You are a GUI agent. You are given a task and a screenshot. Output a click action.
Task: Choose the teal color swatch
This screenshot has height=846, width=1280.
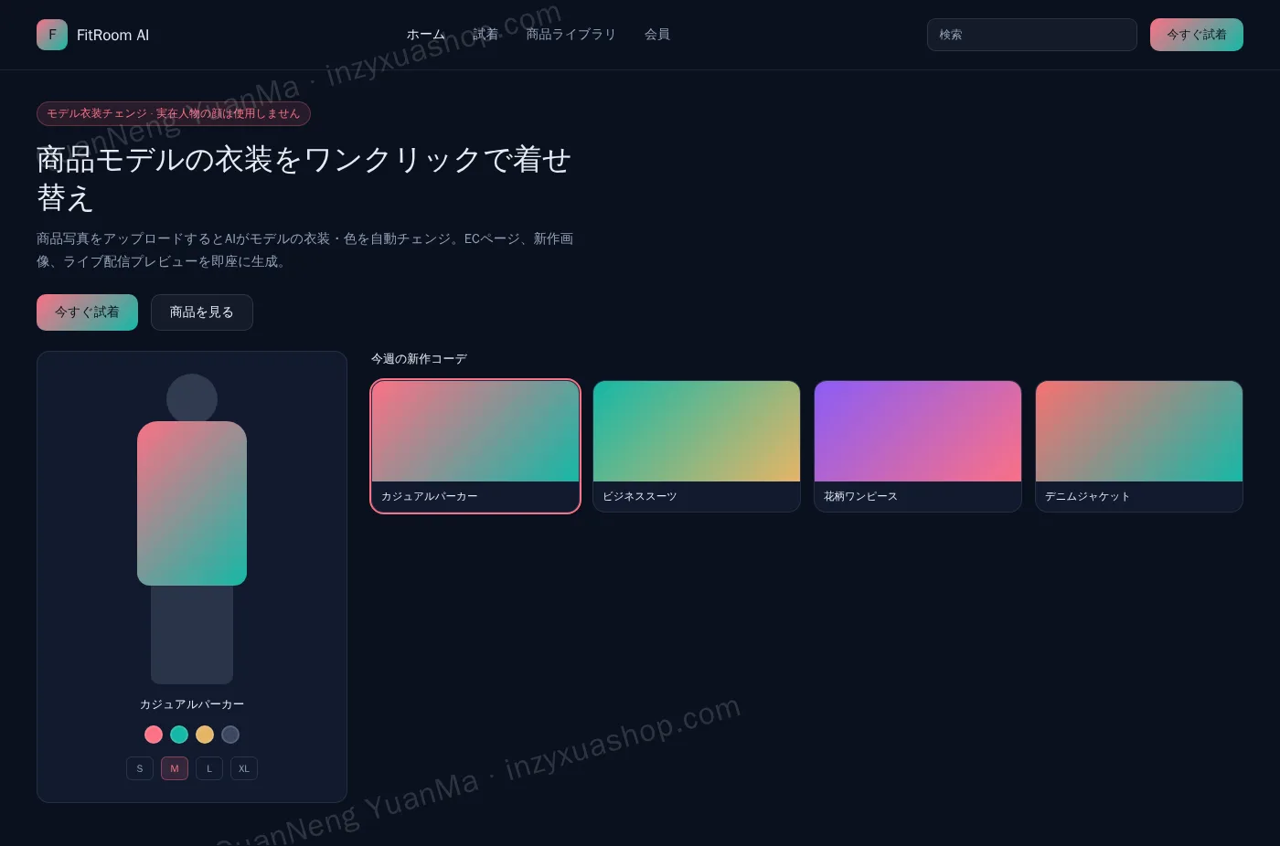tap(179, 735)
